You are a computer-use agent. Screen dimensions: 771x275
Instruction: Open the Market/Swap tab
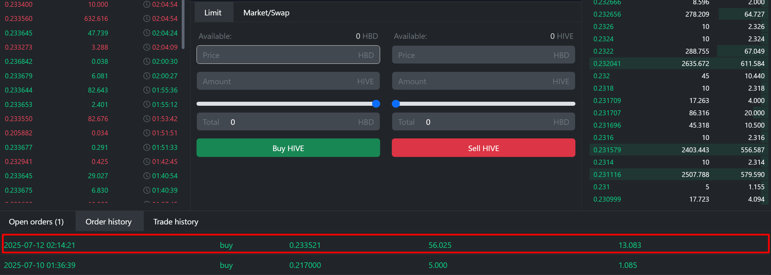coord(266,13)
